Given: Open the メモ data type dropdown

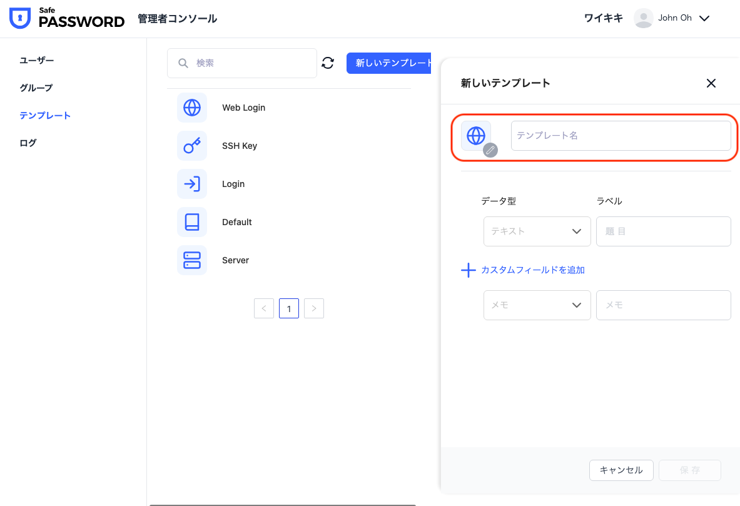Looking at the screenshot, I should [x=537, y=305].
